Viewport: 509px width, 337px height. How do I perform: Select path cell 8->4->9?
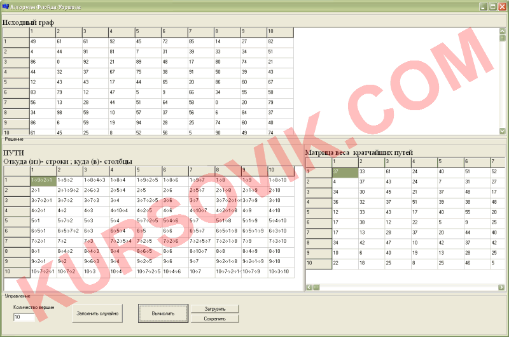(x=255, y=252)
